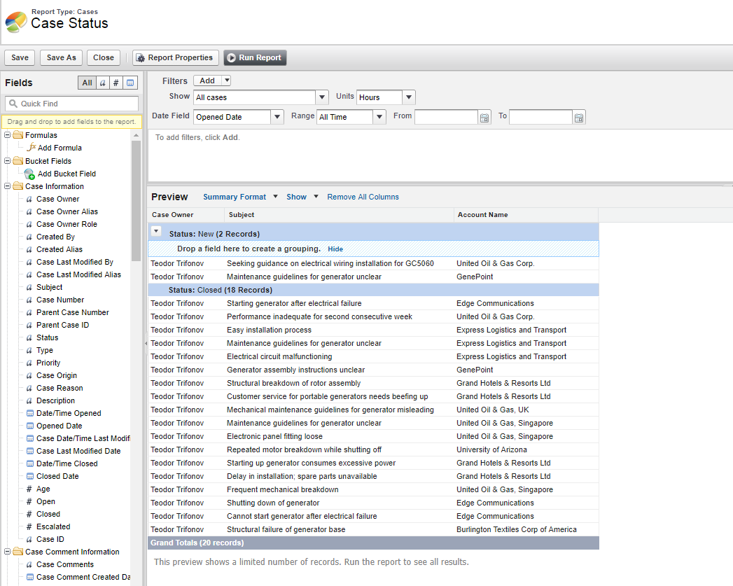Click the Add Bucket Field icon

click(29, 174)
